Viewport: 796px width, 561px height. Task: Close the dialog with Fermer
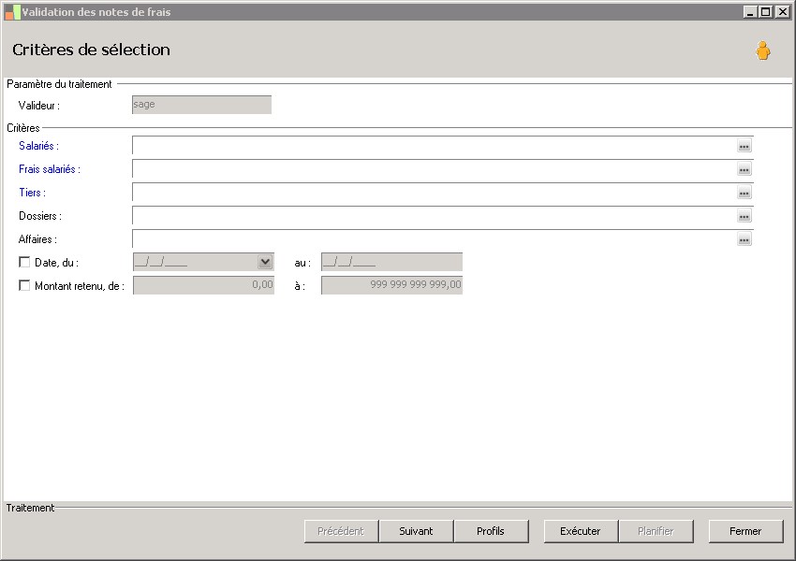[x=745, y=531]
